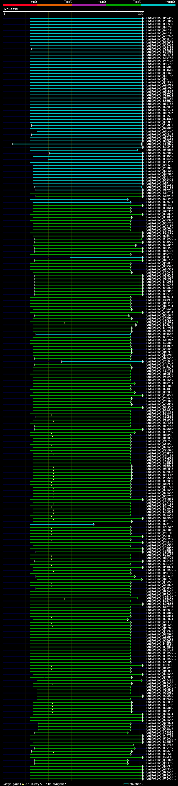Select hit label UniRef100_B7PRH2
Viewport: 178px width, 786px height.
pyautogui.click(x=160, y=199)
